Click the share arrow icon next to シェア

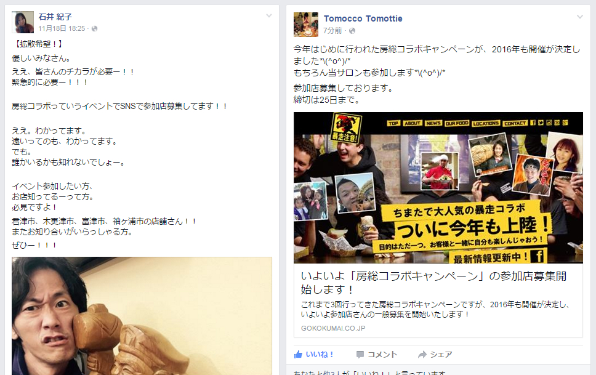point(422,355)
